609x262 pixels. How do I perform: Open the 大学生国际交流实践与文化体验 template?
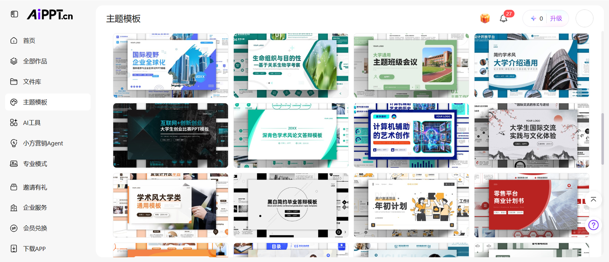click(532, 135)
